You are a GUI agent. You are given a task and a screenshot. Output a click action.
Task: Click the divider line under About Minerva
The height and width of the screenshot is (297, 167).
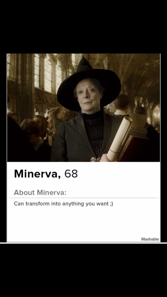coord(83,198)
